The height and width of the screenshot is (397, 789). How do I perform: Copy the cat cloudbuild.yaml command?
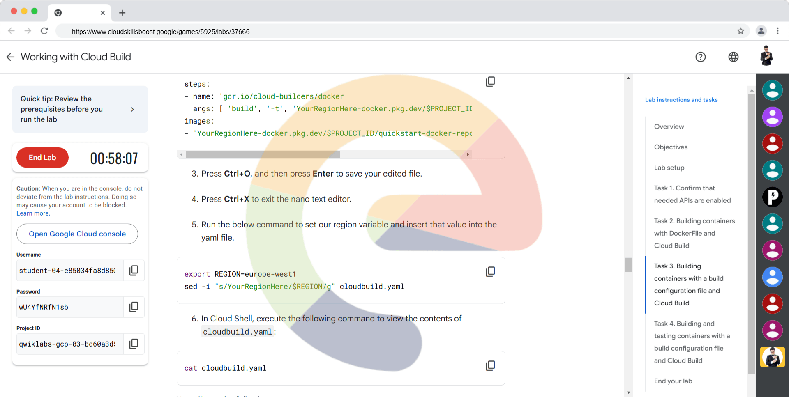pyautogui.click(x=490, y=366)
